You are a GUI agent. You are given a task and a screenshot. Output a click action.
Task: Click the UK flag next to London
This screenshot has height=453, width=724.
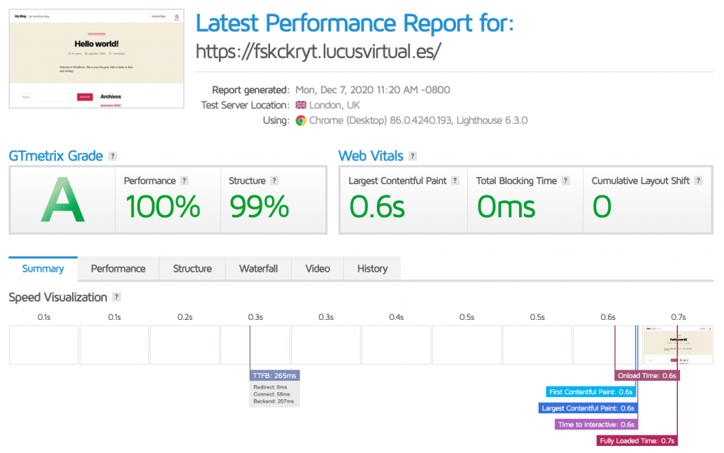click(x=300, y=105)
